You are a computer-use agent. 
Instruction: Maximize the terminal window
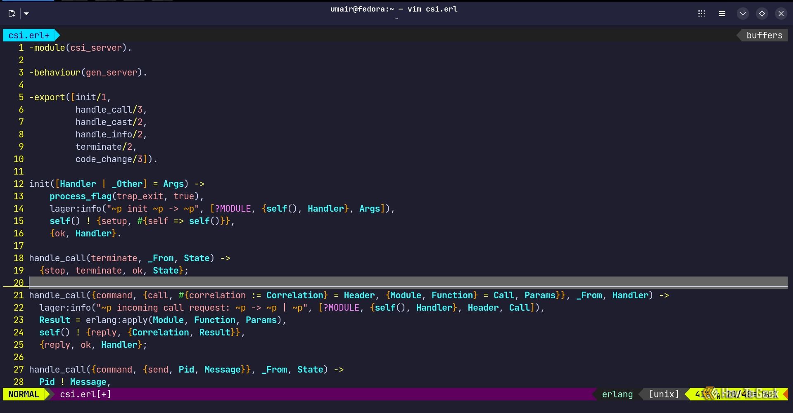[762, 14]
